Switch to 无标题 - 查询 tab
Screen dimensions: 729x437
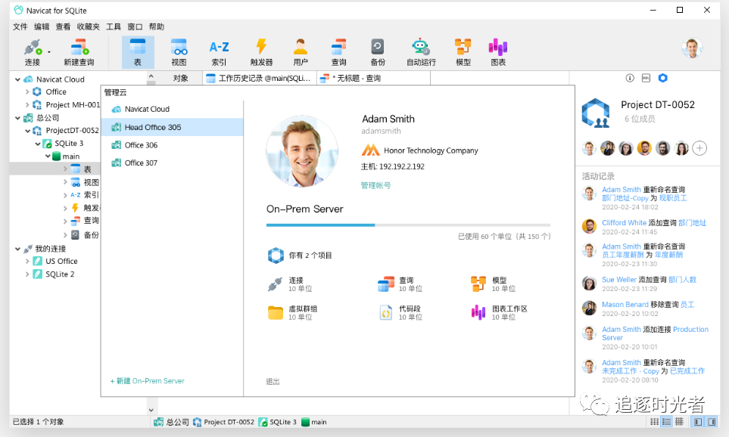pos(373,78)
